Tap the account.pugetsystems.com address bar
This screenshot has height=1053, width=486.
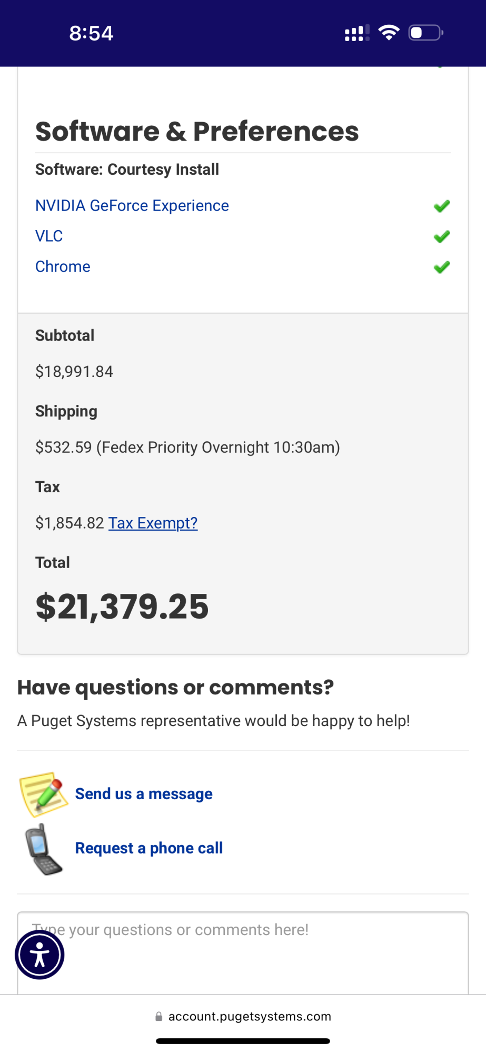pos(249,1017)
